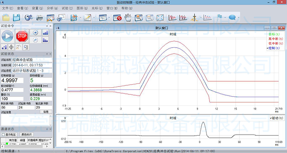Click the faded pink spectrum graph icon

(x=207, y=18)
